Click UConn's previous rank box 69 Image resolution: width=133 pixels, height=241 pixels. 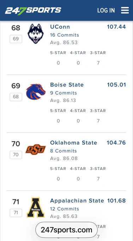16,39
